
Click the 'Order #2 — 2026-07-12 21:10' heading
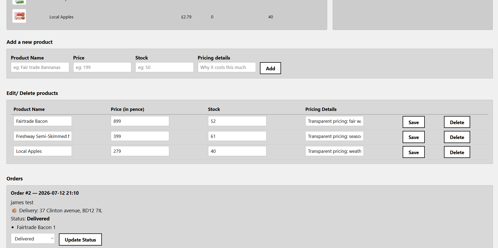(x=45, y=193)
